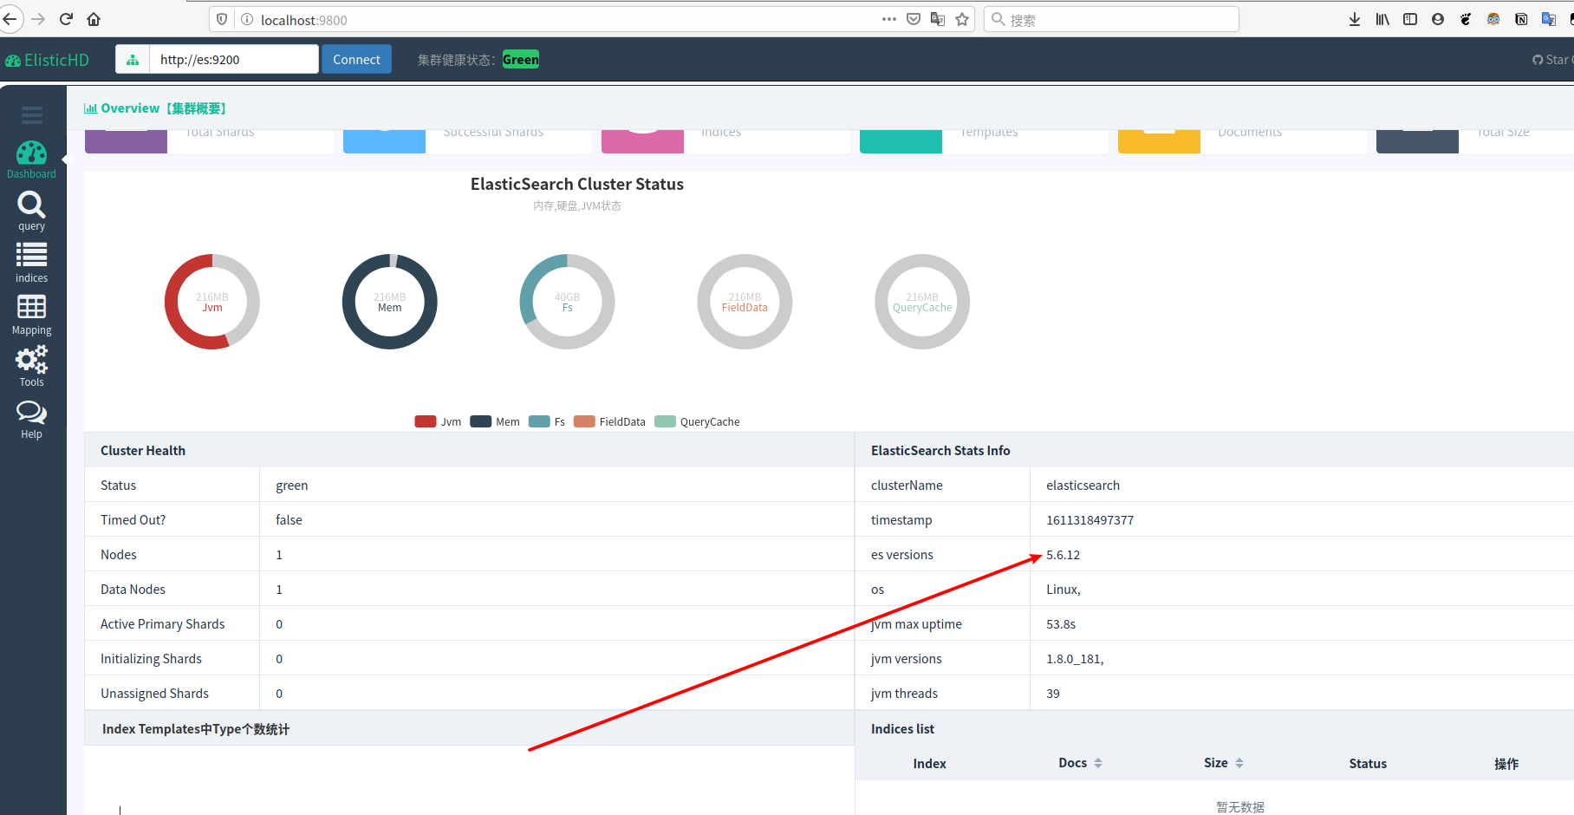
Task: Focus the browser search box
Action: pos(1112,19)
